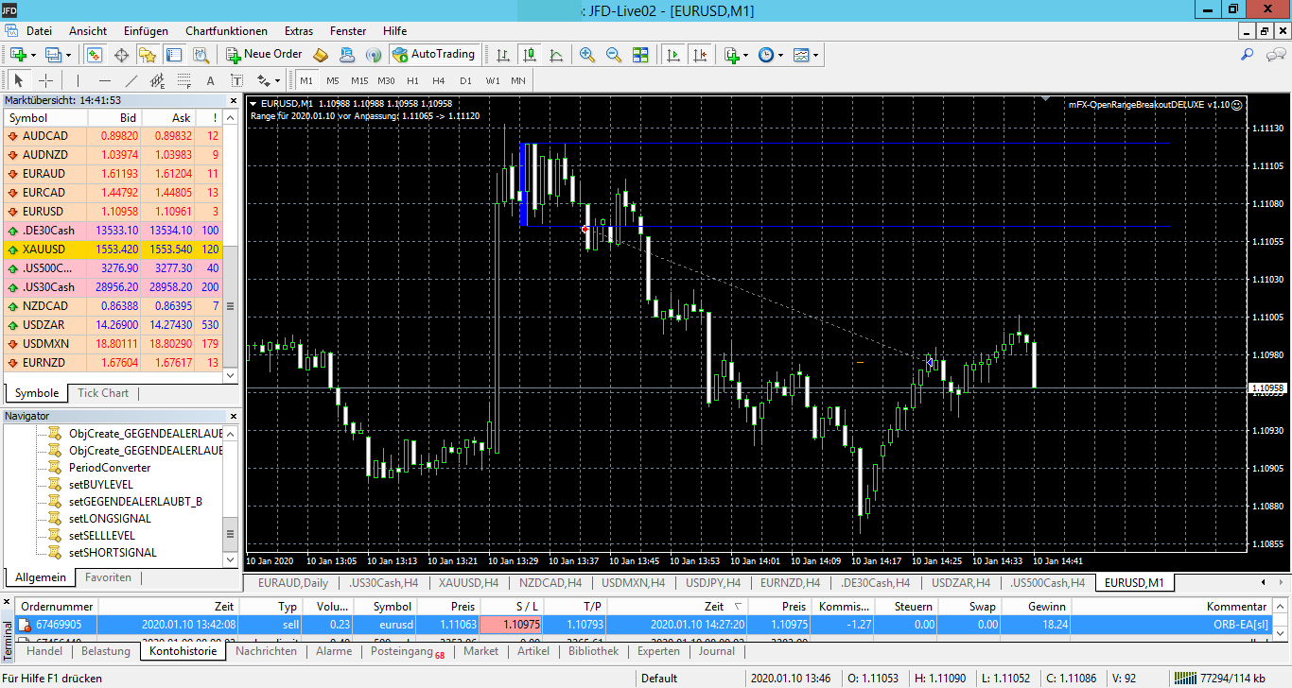Click the virtual hosting cloud icon

tap(347, 55)
